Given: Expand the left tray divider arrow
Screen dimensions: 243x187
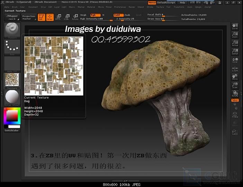Looking at the screenshot, I should pyautogui.click(x=1, y=93).
